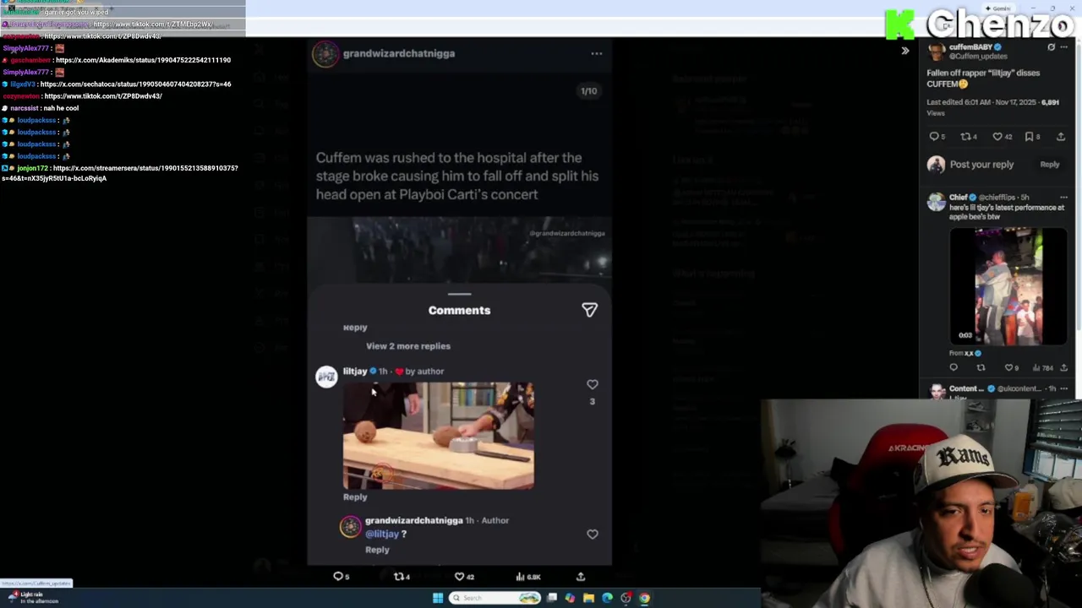Share cuffemBABY's post from the side panel
Image resolution: width=1082 pixels, height=608 pixels.
(1061, 137)
